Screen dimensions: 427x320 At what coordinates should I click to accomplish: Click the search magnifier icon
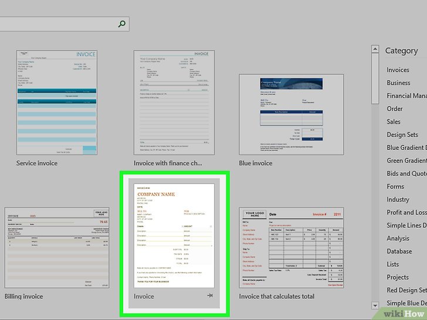tap(121, 24)
